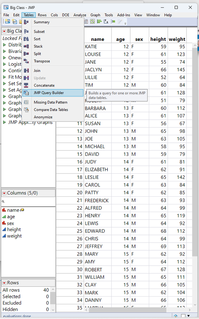This screenshot has width=199, height=319.
Task: Select Concatenate in the Tables menu
Action: tap(53, 86)
